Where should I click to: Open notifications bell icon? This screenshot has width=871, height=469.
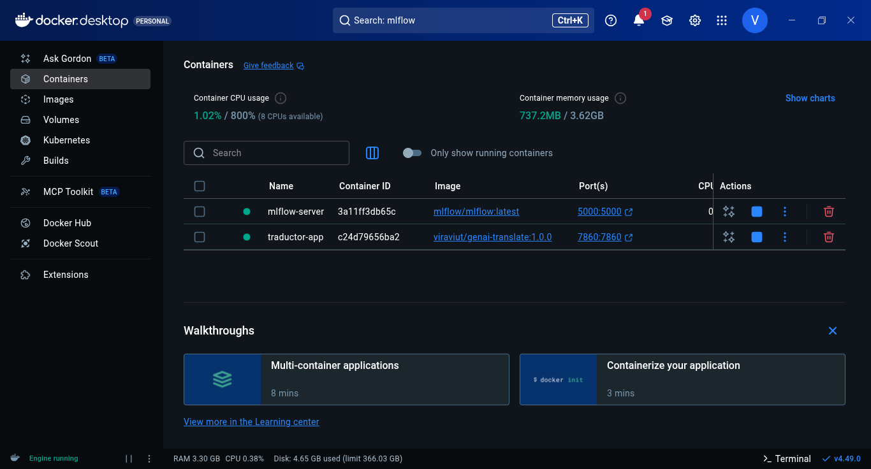click(x=638, y=20)
